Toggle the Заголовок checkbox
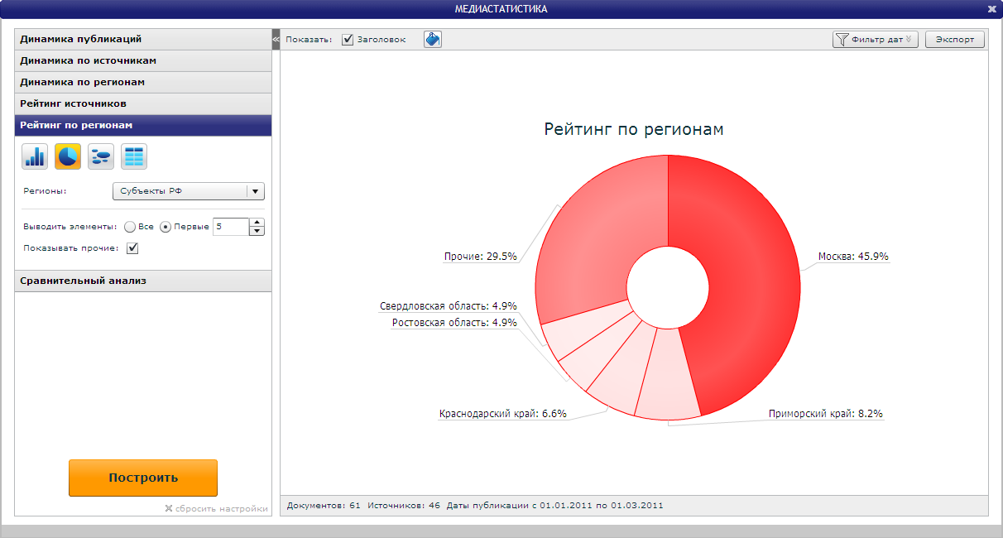 click(x=348, y=40)
